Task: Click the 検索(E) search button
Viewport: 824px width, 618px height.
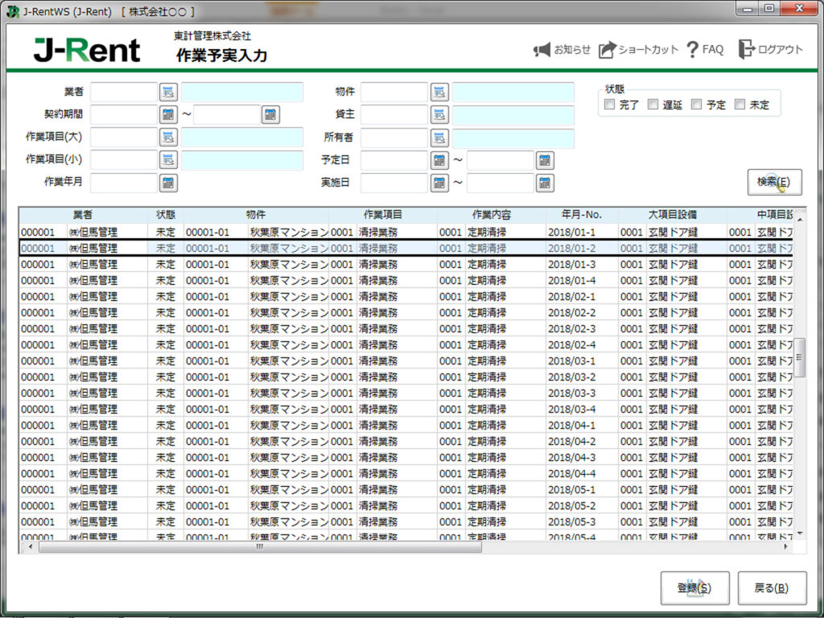Action: pos(775,182)
